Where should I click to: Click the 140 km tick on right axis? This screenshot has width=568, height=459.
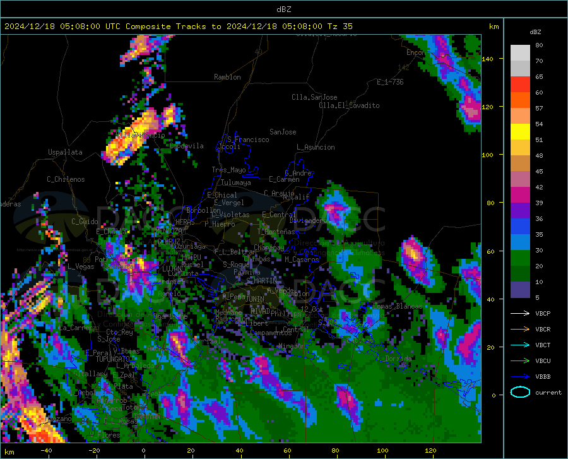tap(488, 59)
